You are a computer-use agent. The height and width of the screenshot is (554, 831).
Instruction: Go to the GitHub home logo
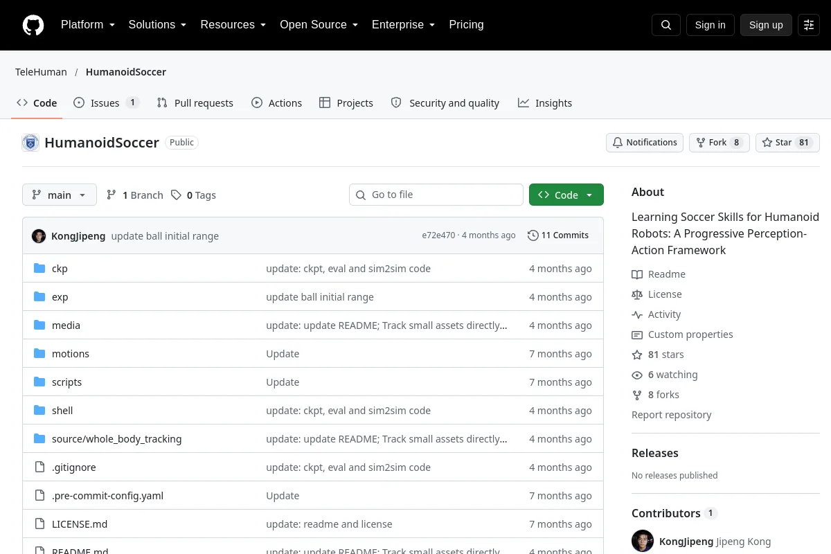click(x=33, y=25)
